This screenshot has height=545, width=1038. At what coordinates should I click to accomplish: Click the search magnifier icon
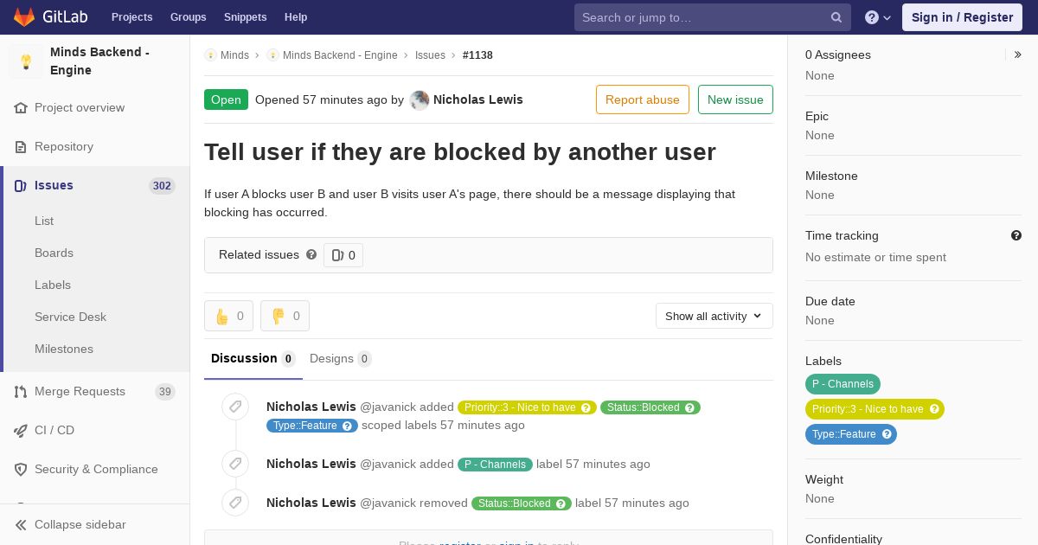[836, 17]
